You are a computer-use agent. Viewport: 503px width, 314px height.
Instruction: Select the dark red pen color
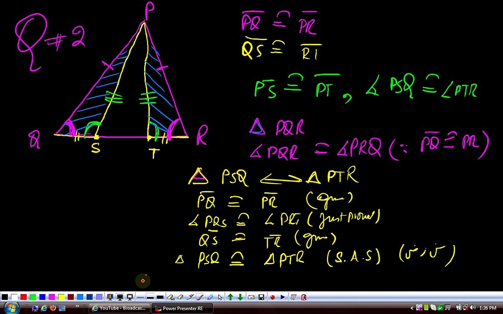click(x=71, y=297)
